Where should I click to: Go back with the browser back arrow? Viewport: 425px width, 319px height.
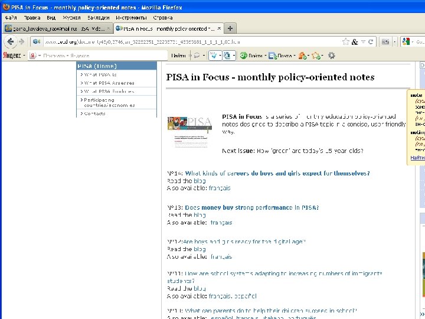[x=10, y=42]
